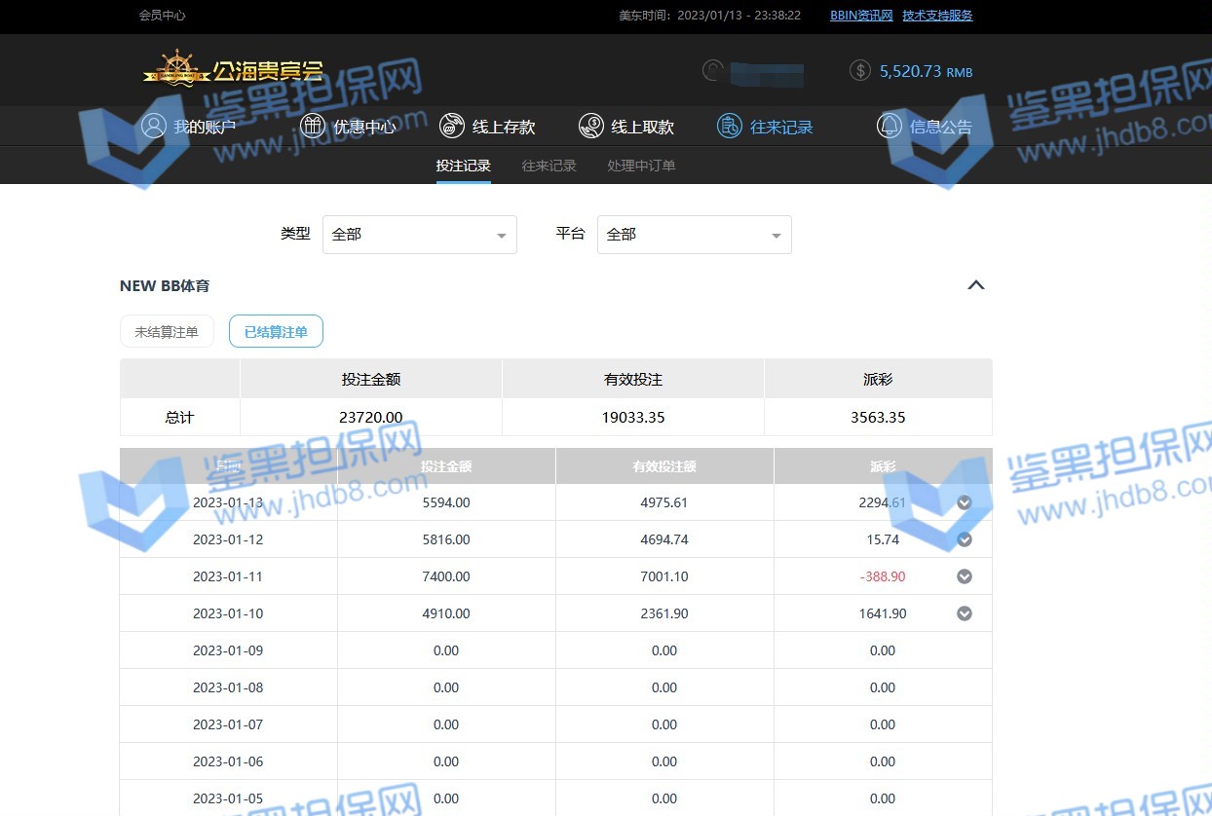Click the bell icon for announcements
This screenshot has width=1212, height=816.
pyautogui.click(x=889, y=126)
